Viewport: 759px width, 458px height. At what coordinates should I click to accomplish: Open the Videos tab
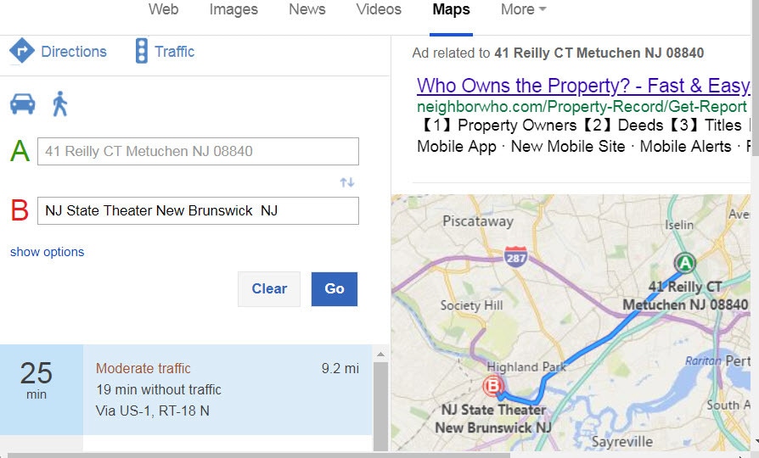click(x=379, y=9)
